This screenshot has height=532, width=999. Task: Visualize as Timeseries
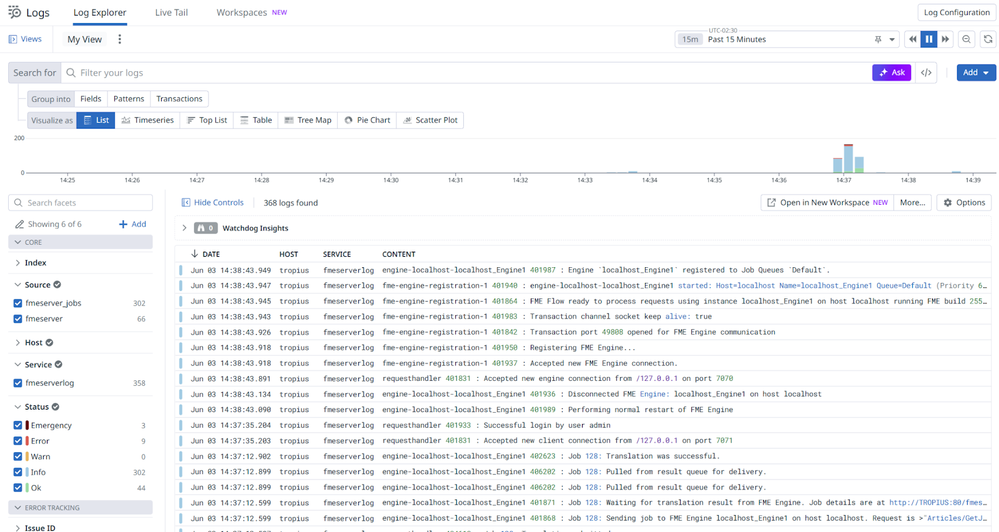[x=148, y=121]
